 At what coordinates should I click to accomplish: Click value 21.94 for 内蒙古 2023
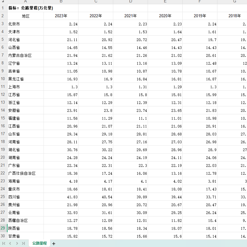point(61,55)
